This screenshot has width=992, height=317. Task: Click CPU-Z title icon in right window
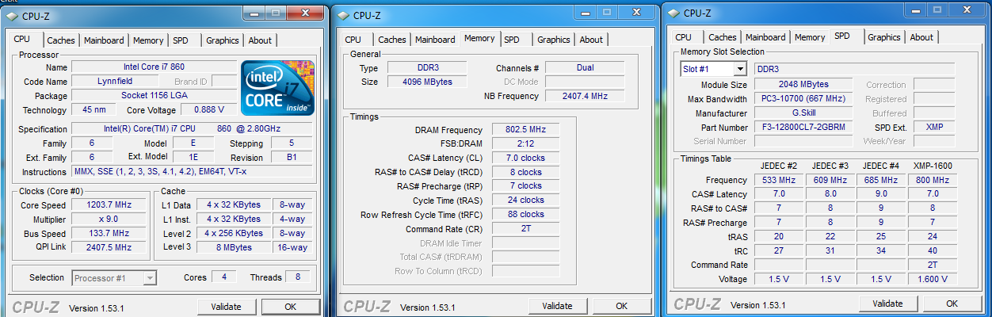click(673, 13)
